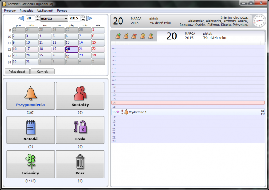Select March 20 in the calendar
269x190 pixels.
(72, 49)
